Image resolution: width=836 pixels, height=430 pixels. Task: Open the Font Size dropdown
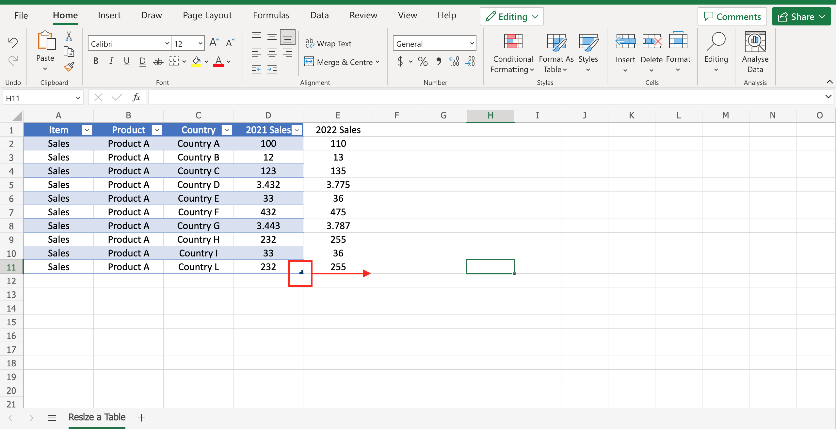199,43
